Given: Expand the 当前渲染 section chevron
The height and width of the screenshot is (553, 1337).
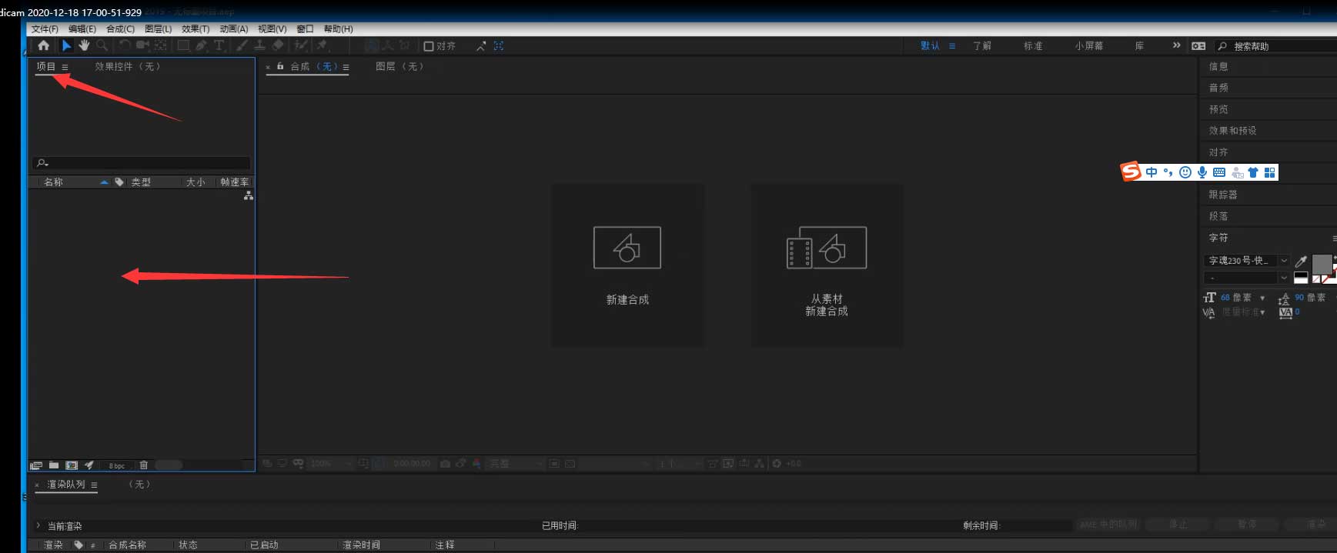Looking at the screenshot, I should pyautogui.click(x=38, y=525).
